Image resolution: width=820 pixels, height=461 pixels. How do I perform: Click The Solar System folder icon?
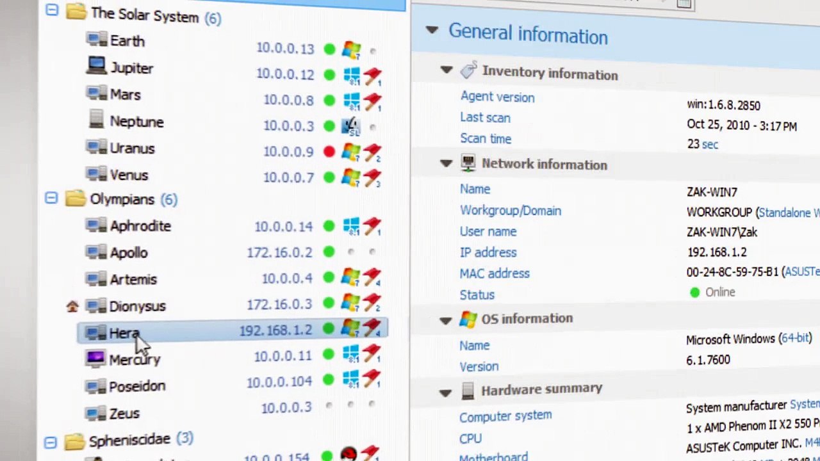(76, 12)
